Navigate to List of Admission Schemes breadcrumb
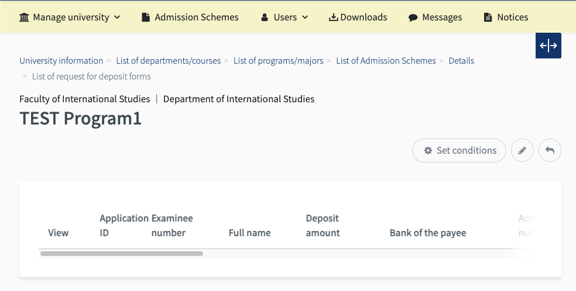Image resolution: width=576 pixels, height=291 pixels. tap(386, 61)
